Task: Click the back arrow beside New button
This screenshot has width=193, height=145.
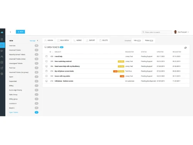Action: [x=10, y=32]
